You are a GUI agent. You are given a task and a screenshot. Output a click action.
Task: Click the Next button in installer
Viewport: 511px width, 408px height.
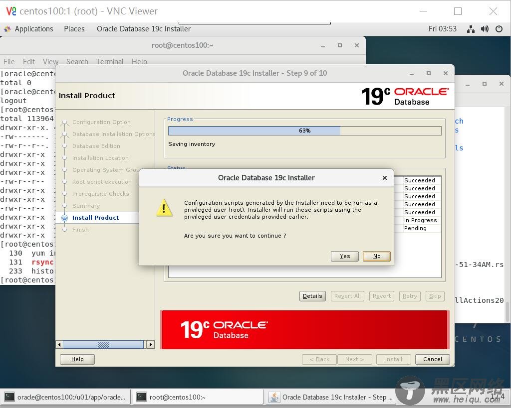coord(355,359)
